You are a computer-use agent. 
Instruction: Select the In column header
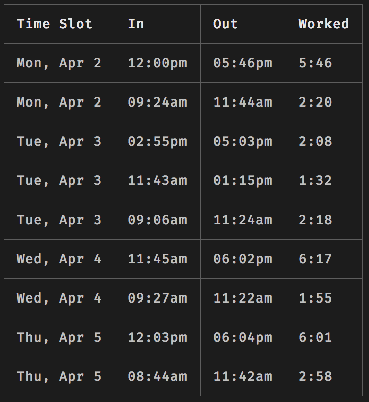(x=136, y=24)
